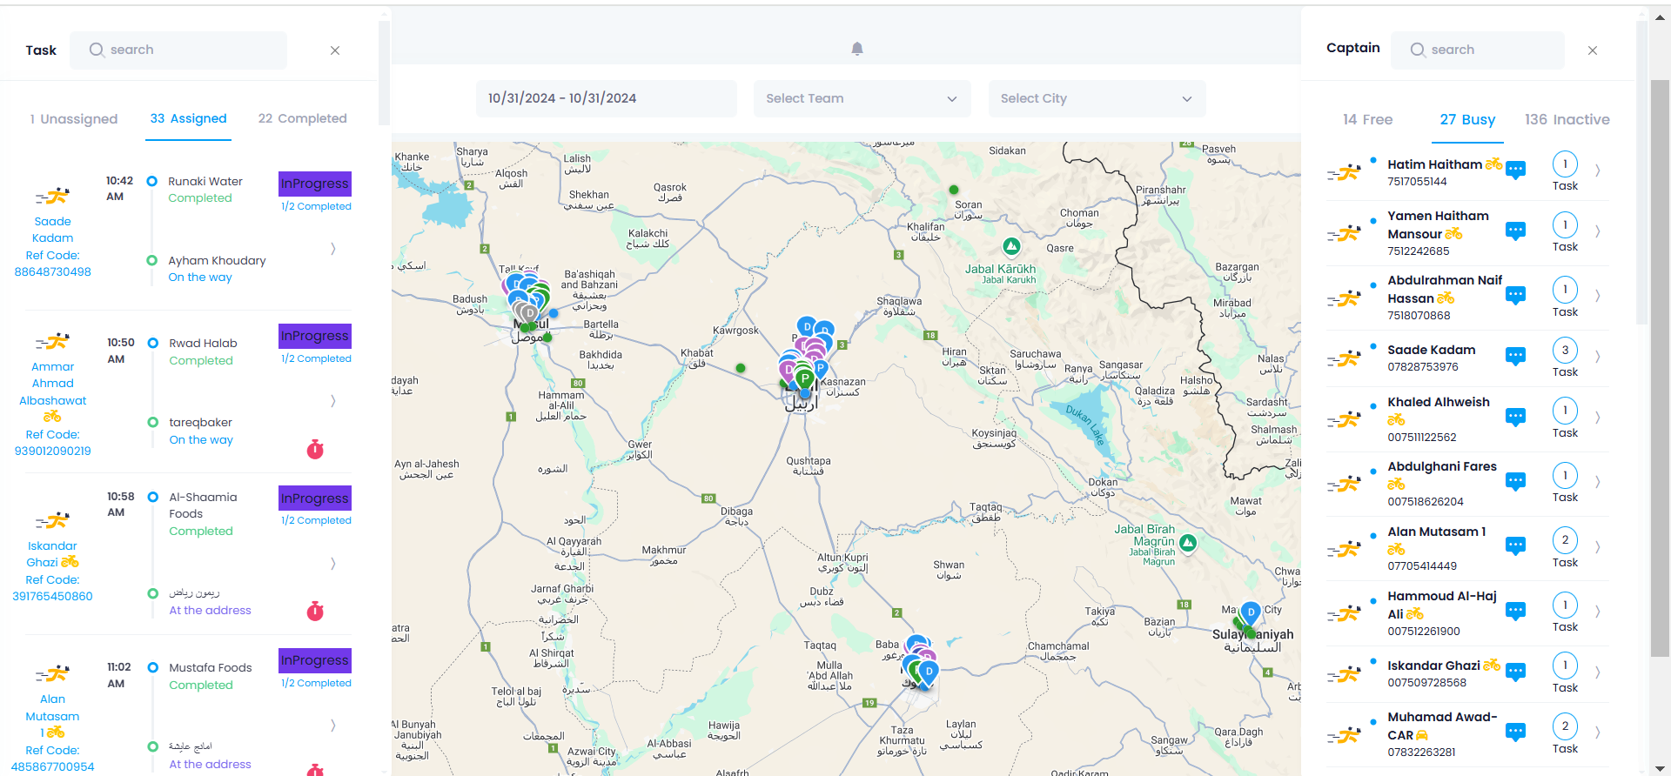Image resolution: width=1671 pixels, height=776 pixels.
Task: Click InProgress badge for Mustafa Foods
Action: [x=315, y=660]
